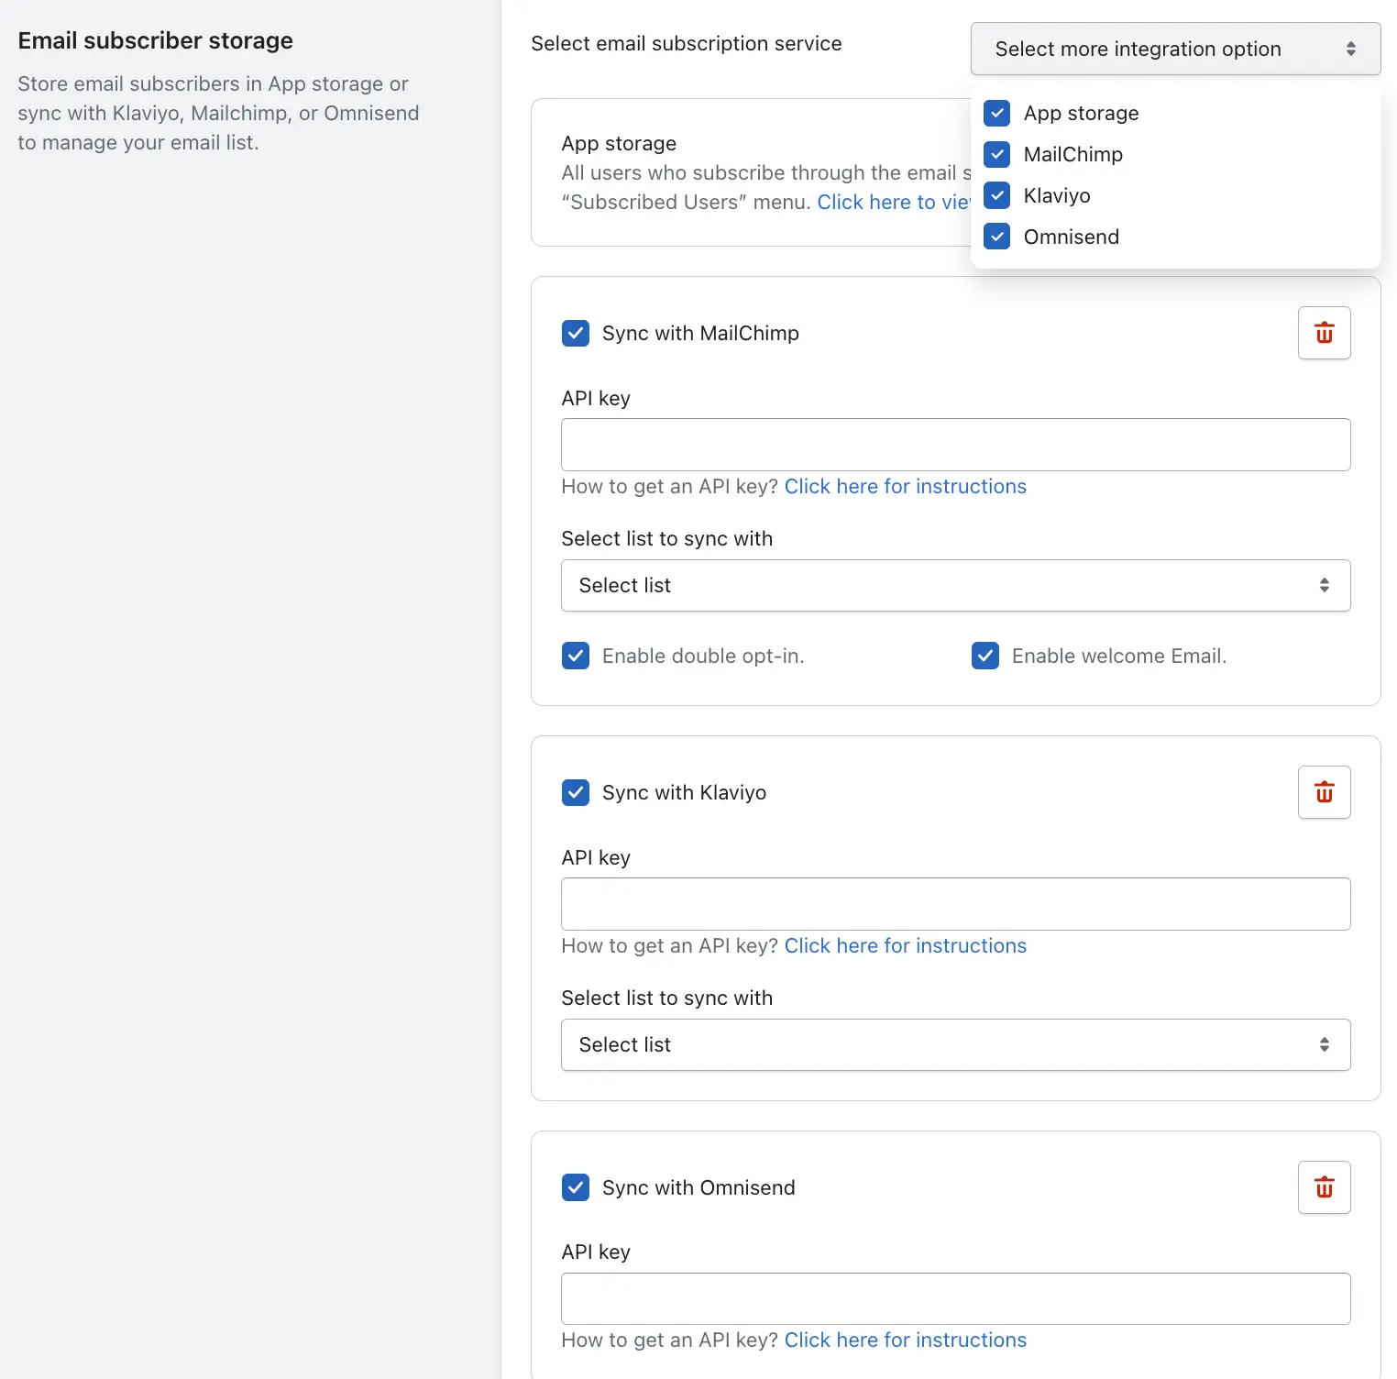
Task: Toggle Sync with Klaviyo checkbox
Action: [576, 792]
